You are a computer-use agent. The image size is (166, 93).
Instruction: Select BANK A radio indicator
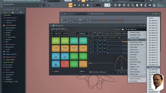tap(53, 71)
